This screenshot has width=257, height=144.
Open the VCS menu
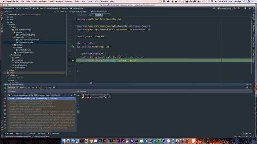(97, 2)
